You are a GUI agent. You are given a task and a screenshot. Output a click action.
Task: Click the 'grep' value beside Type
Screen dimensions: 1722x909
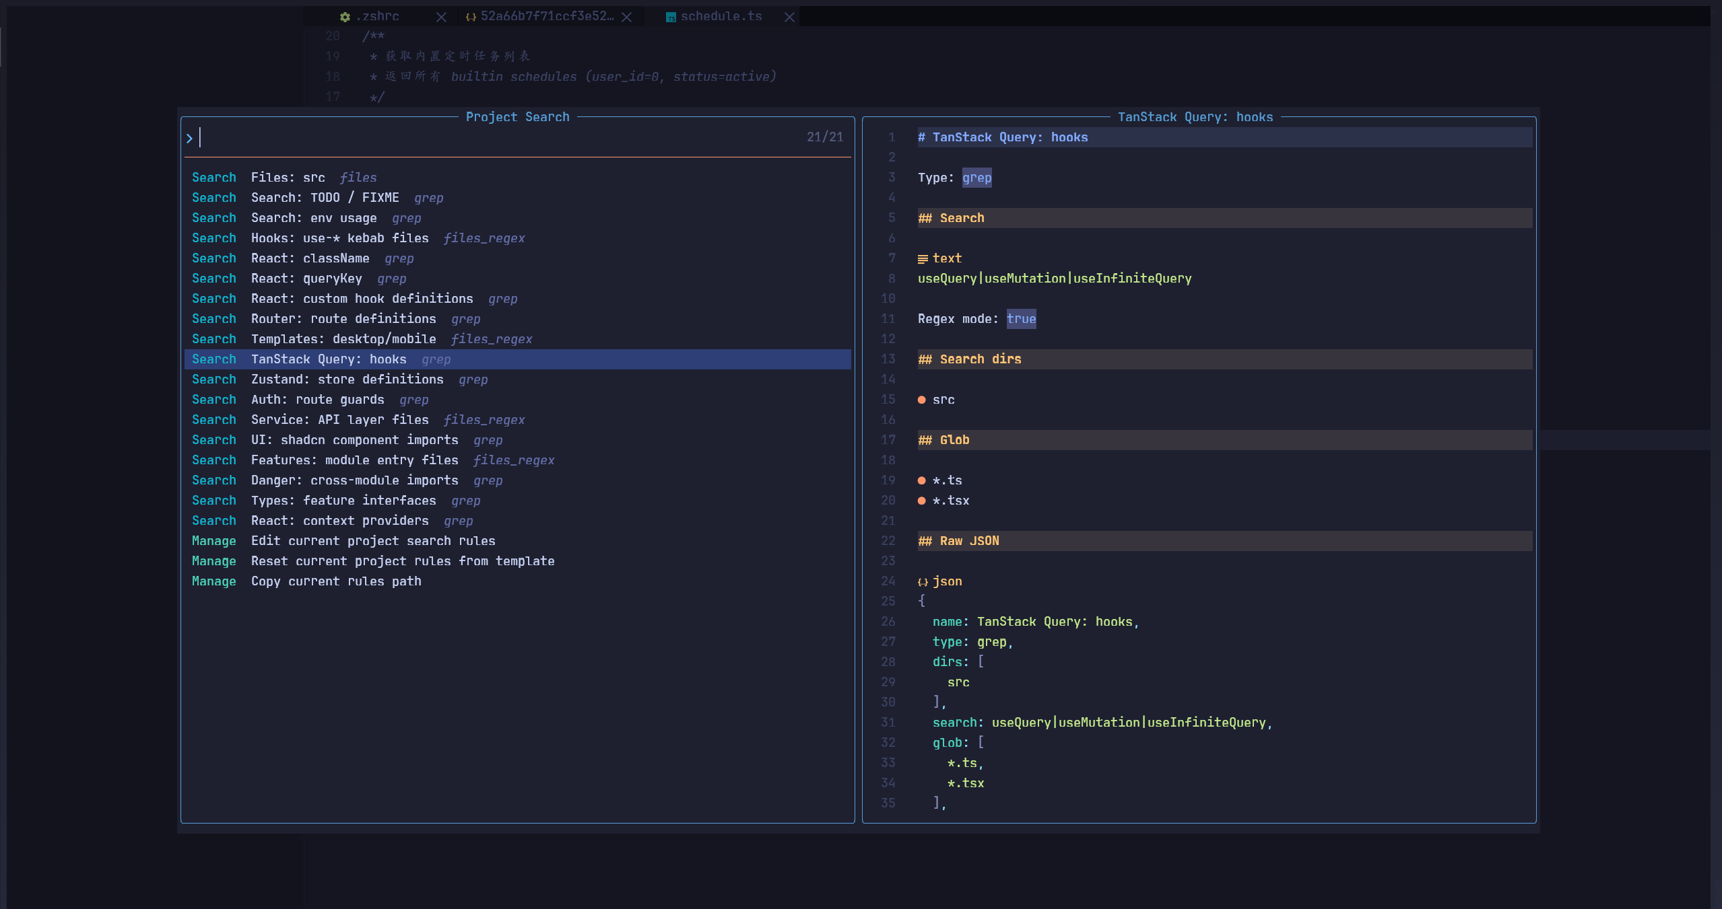click(x=976, y=178)
